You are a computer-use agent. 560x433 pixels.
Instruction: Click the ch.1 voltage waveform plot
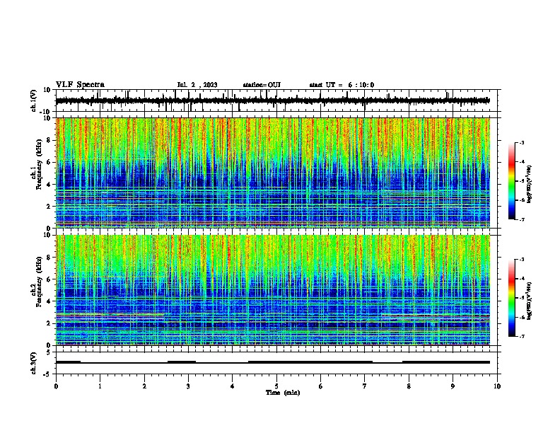[273, 100]
